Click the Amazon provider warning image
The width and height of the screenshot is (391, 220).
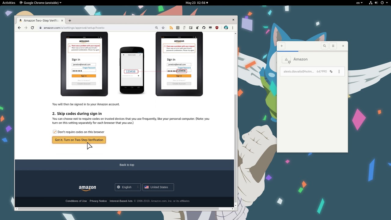286,60
